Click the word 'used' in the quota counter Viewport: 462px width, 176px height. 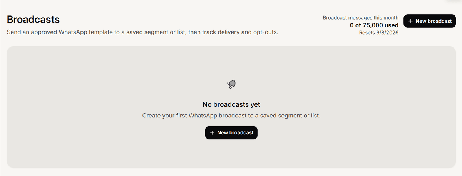(x=392, y=25)
